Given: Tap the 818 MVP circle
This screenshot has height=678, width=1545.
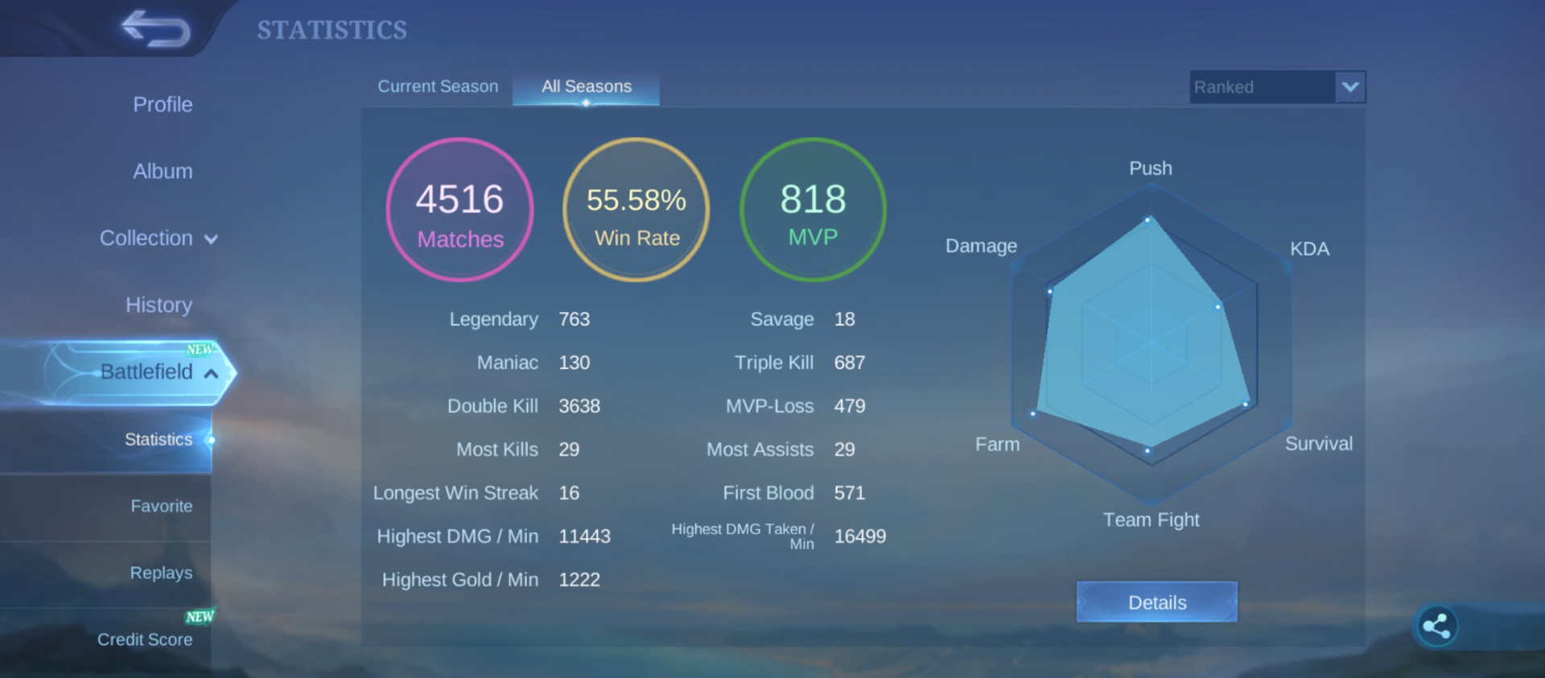Looking at the screenshot, I should (814, 210).
